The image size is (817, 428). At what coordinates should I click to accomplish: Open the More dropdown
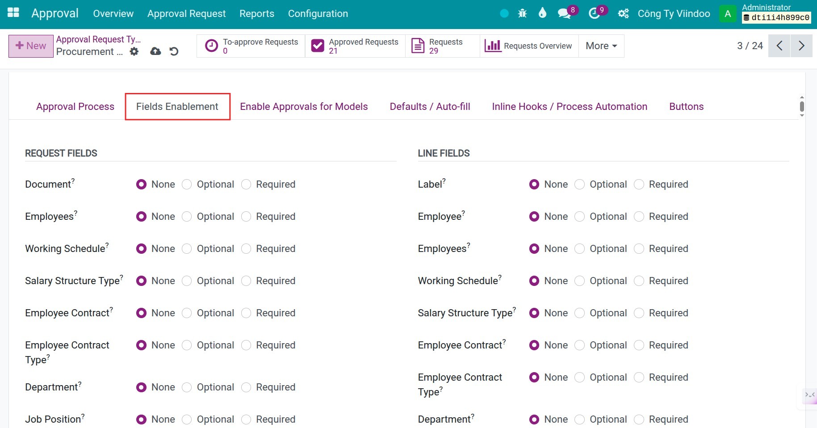pos(600,46)
